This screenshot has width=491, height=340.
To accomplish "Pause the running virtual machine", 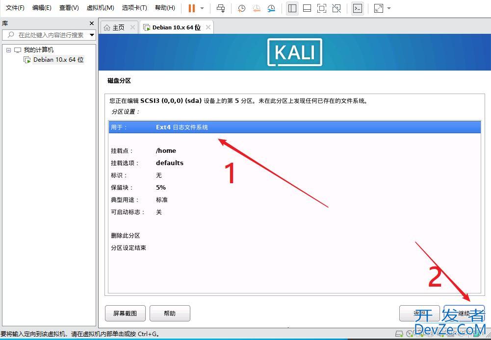I will tap(192, 8).
